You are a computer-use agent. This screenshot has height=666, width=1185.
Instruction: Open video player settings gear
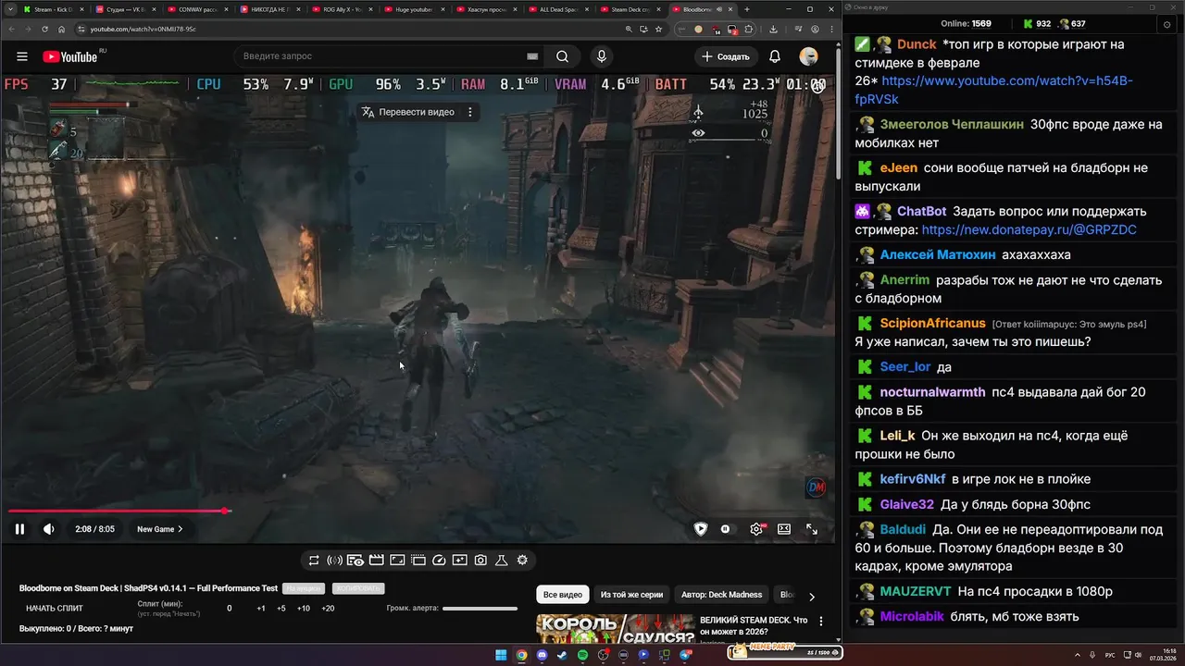[x=756, y=529]
